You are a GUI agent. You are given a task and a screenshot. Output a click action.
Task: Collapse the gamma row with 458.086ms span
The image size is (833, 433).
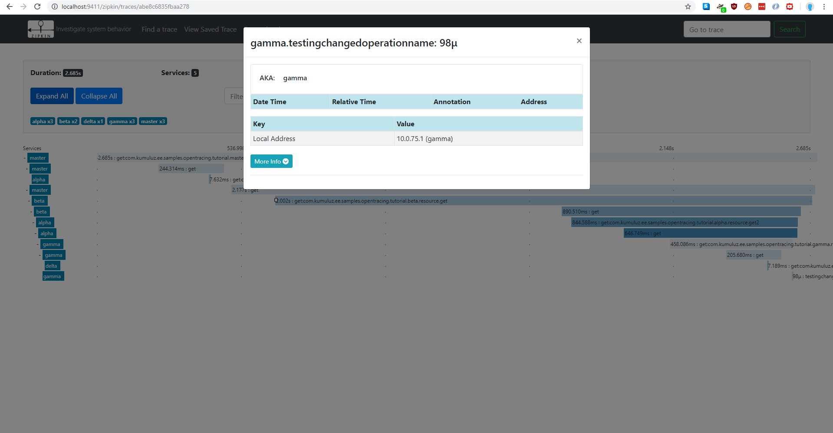click(38, 244)
